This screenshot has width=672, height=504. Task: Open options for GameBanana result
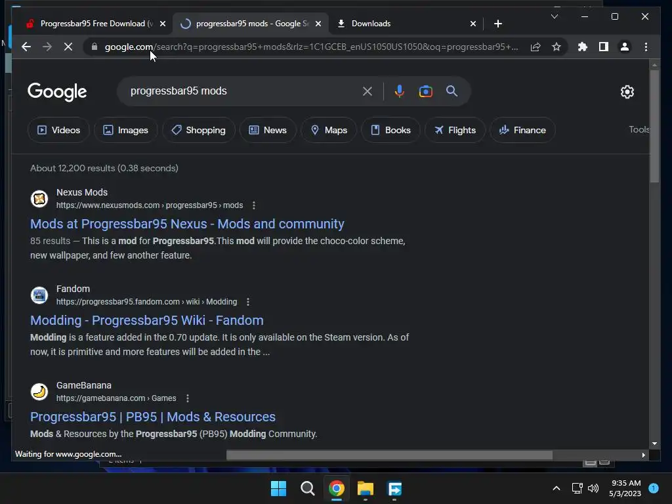[x=187, y=398]
